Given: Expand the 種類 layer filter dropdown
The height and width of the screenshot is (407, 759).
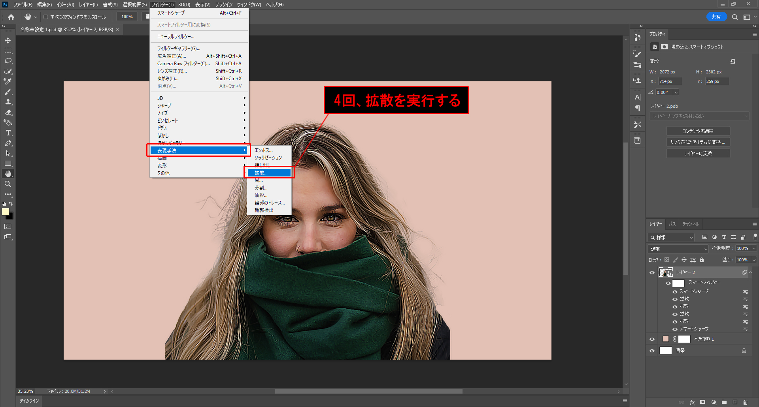Looking at the screenshot, I should coord(671,237).
